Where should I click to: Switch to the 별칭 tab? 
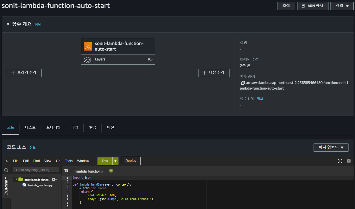point(93,127)
